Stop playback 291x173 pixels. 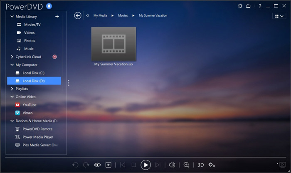133,165
